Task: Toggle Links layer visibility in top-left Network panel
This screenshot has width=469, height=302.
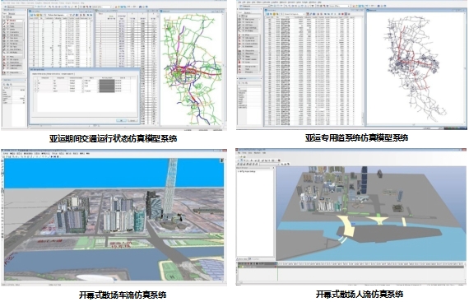Action: (x=7, y=24)
